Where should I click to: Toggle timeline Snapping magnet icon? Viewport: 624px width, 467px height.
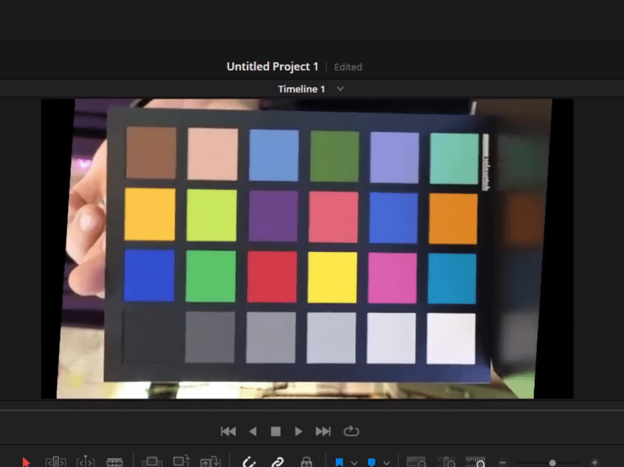249,462
